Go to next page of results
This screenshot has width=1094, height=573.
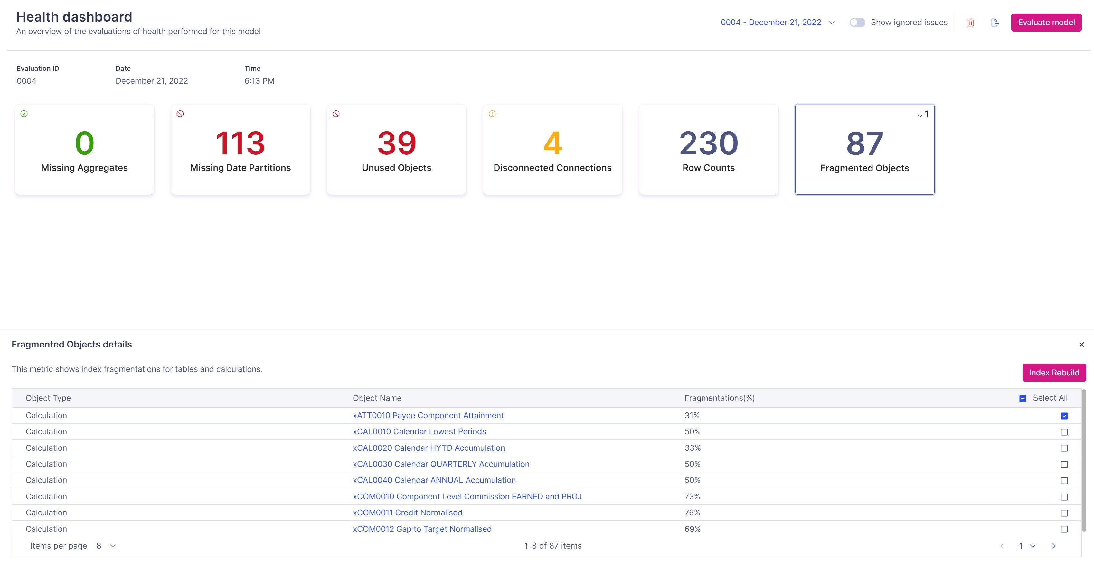1054,546
